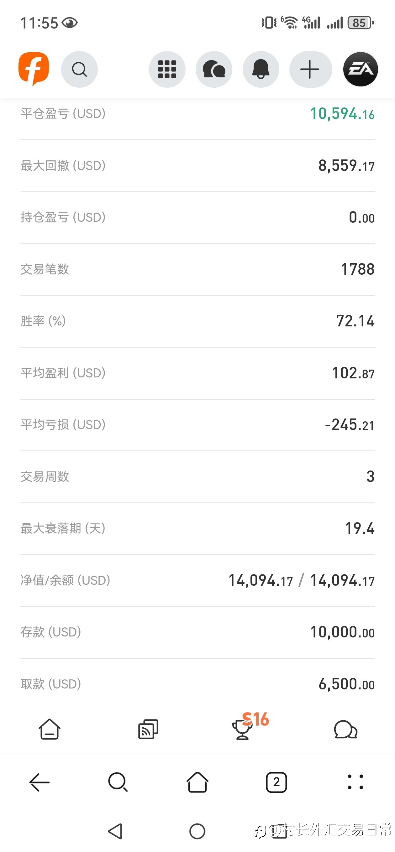Screen dimensions: 395x852
Task: Tap the Android home circle
Action: tap(197, 831)
